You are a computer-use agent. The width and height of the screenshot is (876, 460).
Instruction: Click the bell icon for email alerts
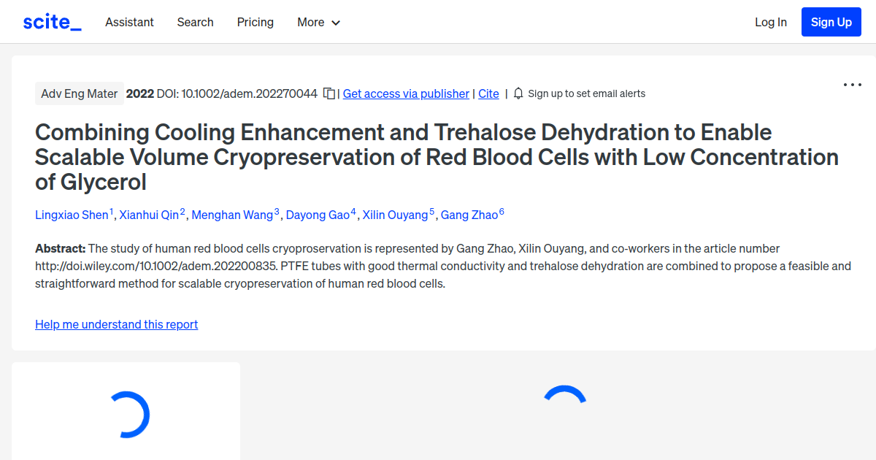pos(518,93)
